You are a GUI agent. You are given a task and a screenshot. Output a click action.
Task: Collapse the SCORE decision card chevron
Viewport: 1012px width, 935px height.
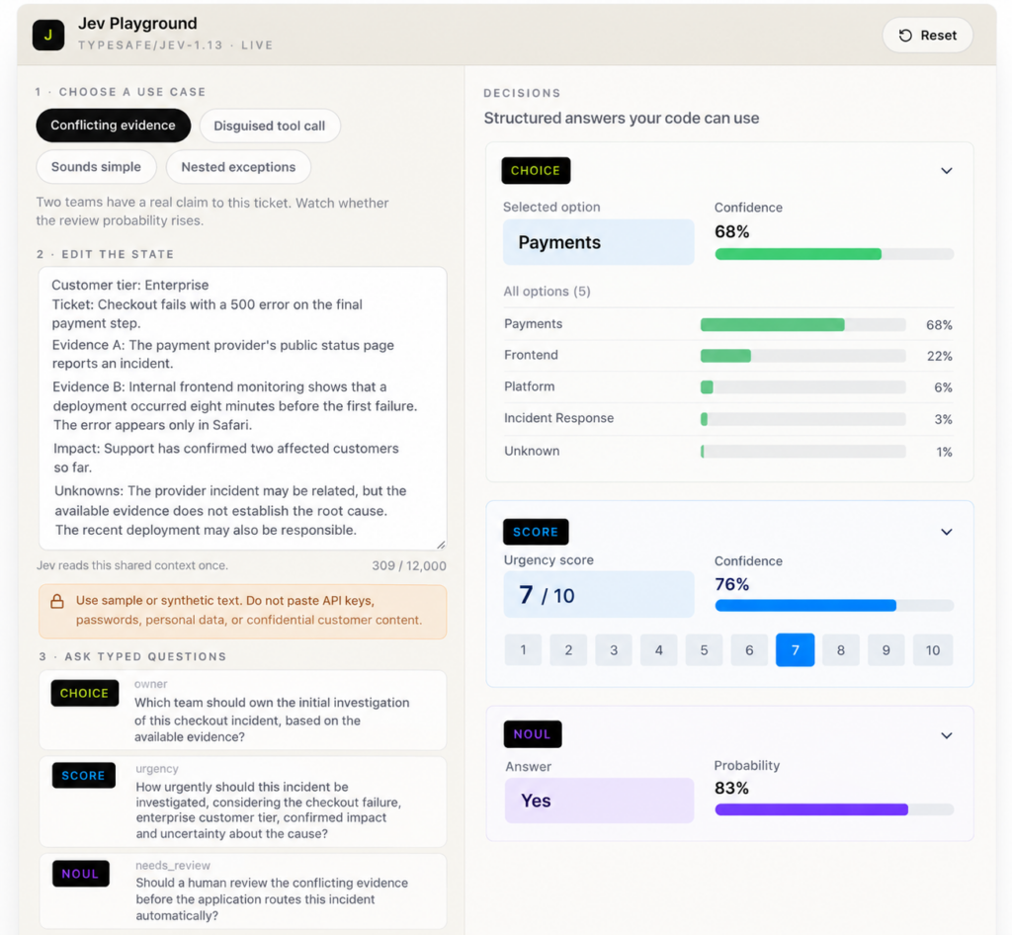point(946,533)
